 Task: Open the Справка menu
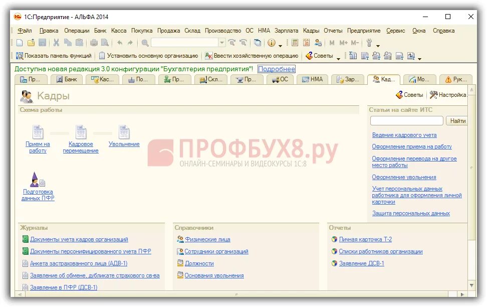click(x=443, y=31)
